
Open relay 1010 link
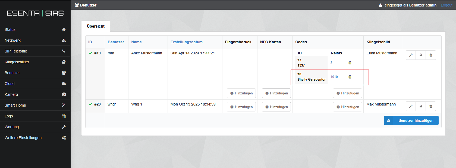point(334,77)
